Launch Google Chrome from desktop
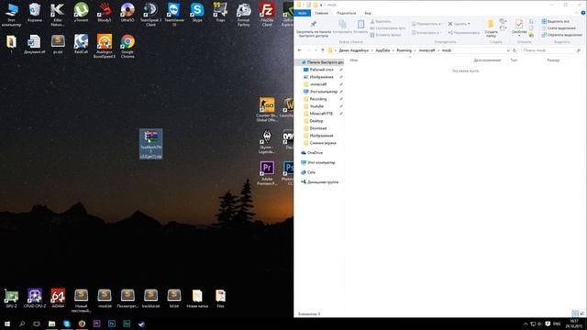The image size is (587, 330). click(127, 46)
